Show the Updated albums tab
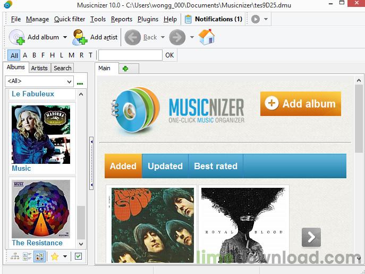Image resolution: width=365 pixels, height=274 pixels. [165, 166]
